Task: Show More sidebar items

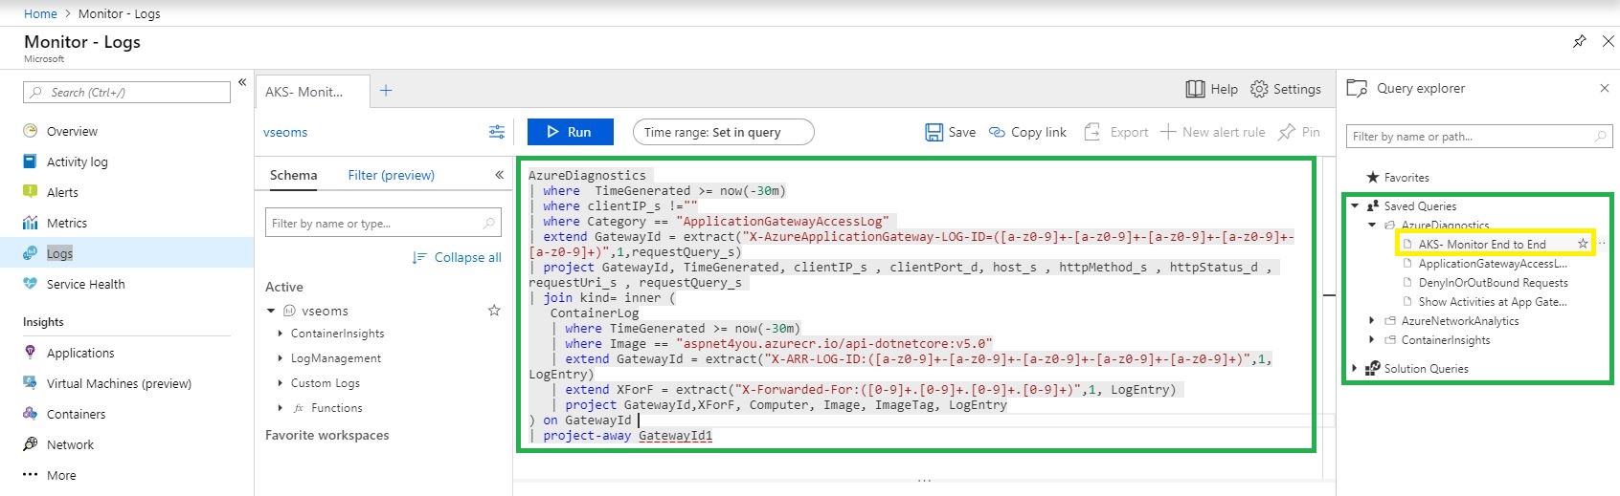Action: click(60, 475)
